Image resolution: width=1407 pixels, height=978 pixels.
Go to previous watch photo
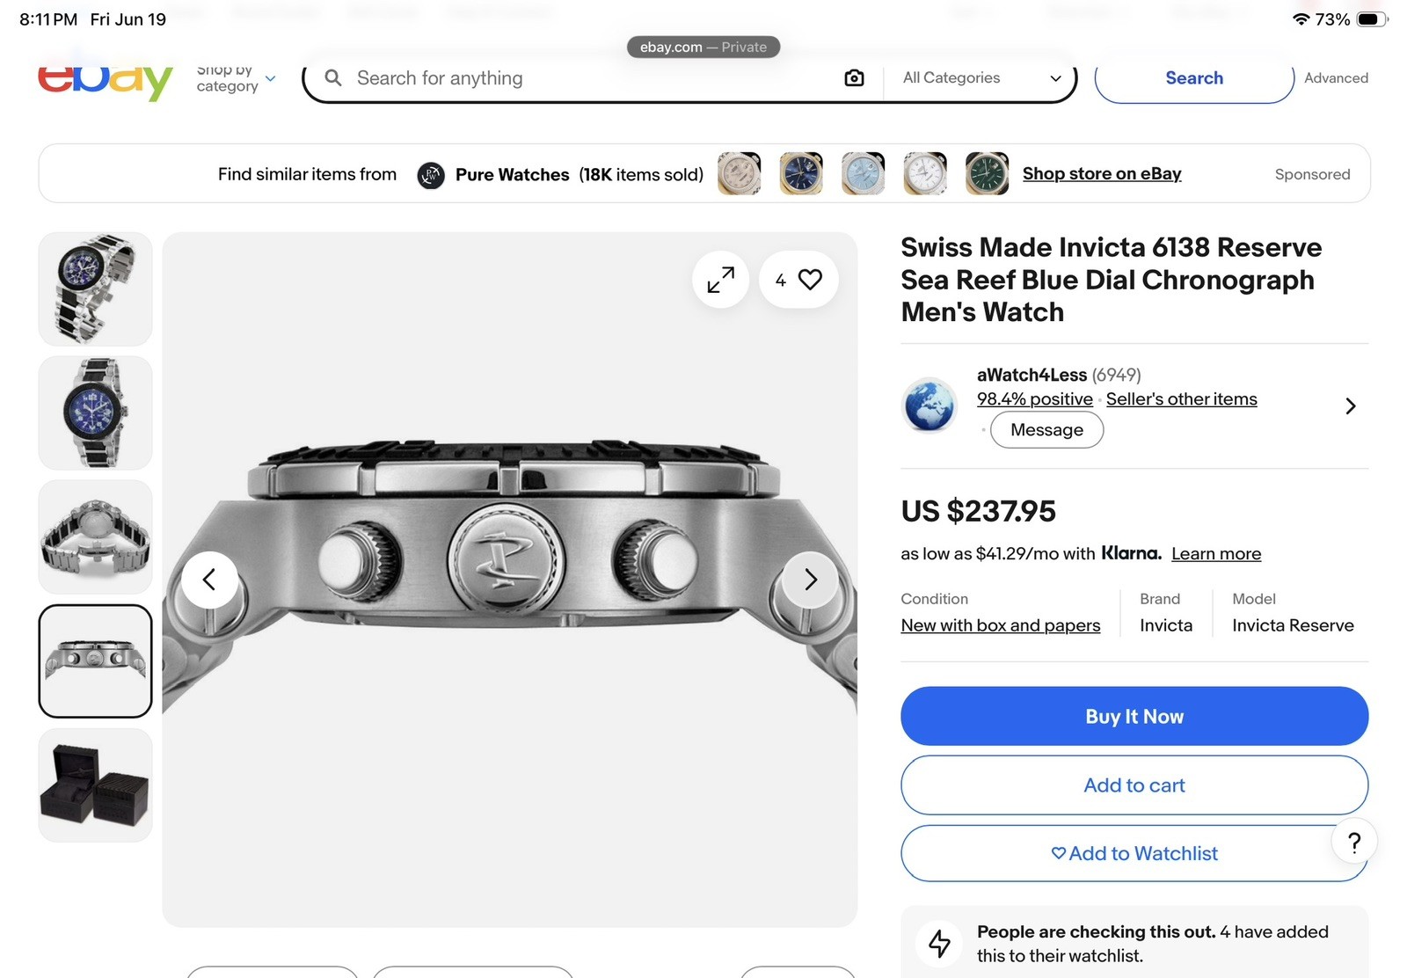pyautogui.click(x=209, y=580)
